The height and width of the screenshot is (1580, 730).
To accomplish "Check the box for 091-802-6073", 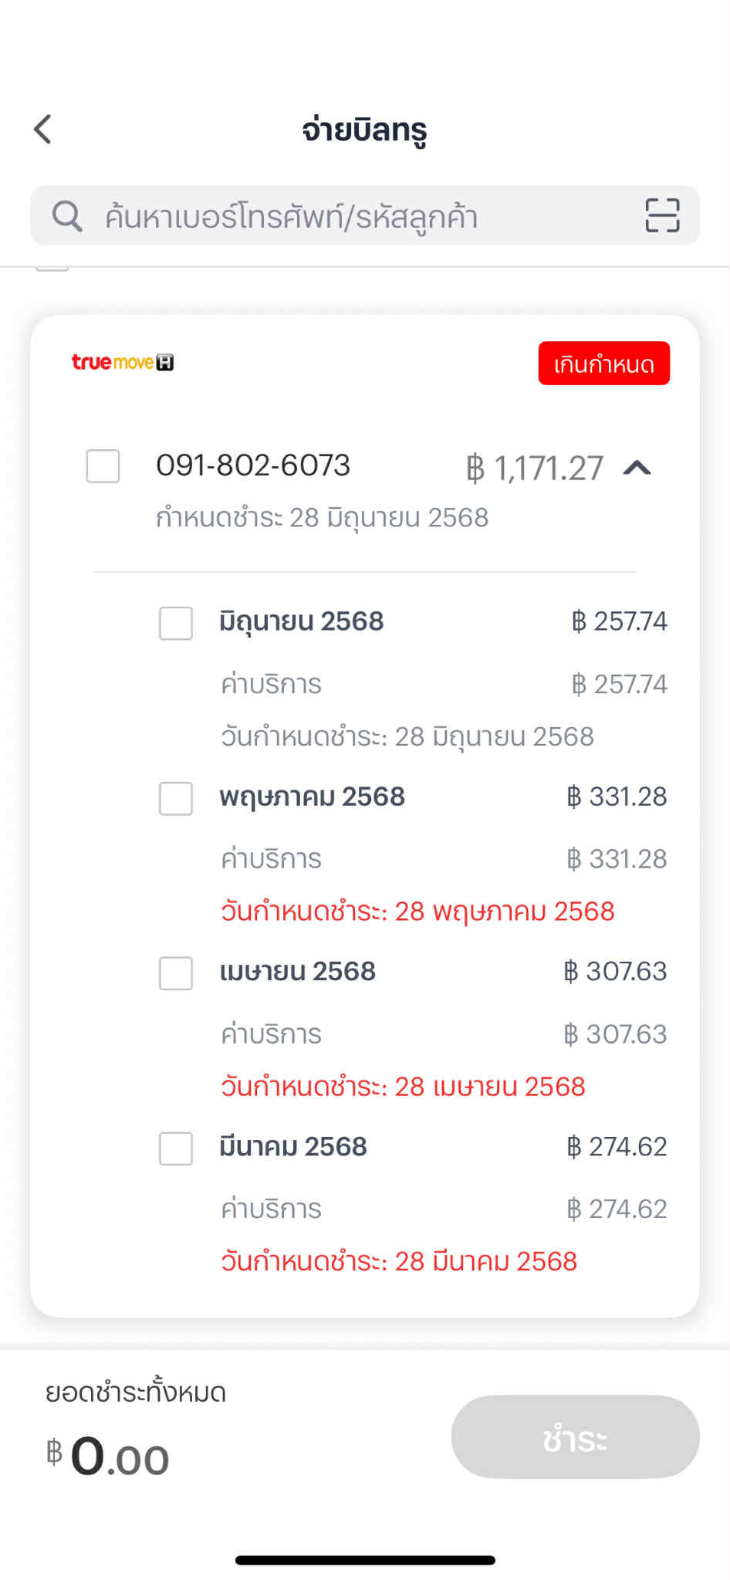I will point(103,466).
